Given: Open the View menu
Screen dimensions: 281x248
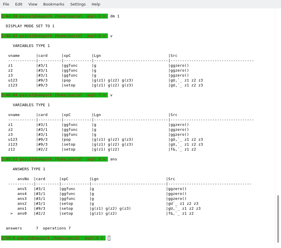Looking at the screenshot, I should (33, 4).
